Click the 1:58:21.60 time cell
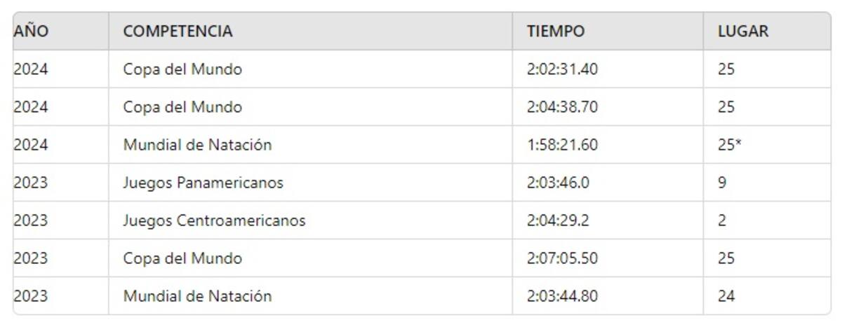Screen dimensions: 842x329 [563, 145]
